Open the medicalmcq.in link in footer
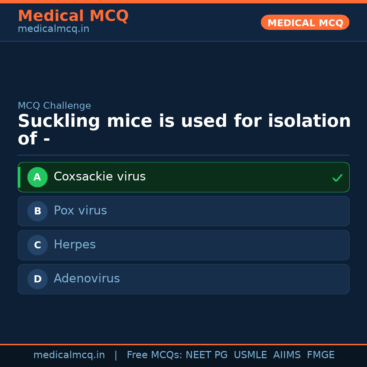 pyautogui.click(x=69, y=355)
